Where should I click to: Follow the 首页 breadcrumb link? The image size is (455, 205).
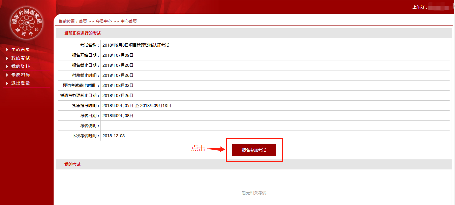[x=83, y=21]
